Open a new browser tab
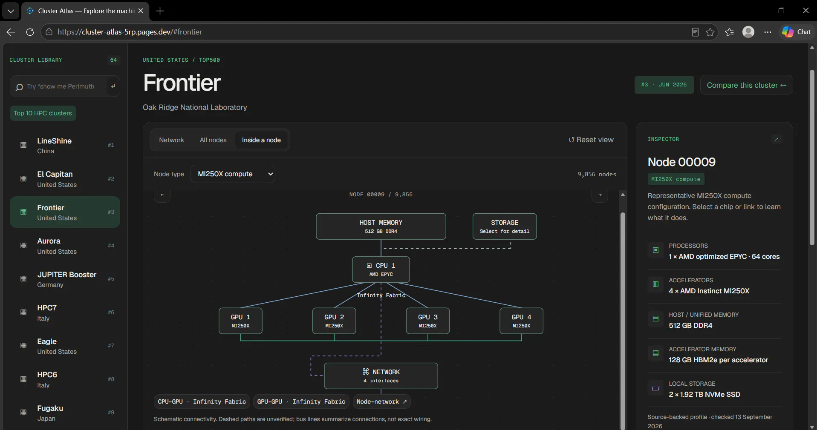The width and height of the screenshot is (817, 430). click(160, 11)
